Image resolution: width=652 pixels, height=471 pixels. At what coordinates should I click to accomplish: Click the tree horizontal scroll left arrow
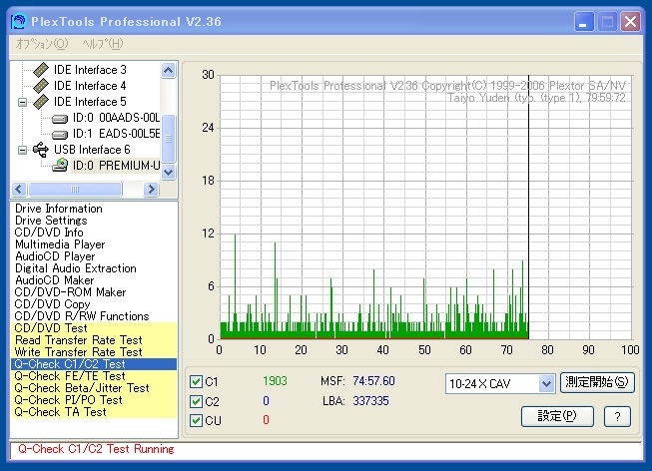19,190
